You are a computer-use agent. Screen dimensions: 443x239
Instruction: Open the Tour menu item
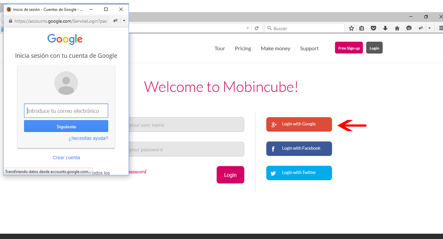click(x=220, y=48)
